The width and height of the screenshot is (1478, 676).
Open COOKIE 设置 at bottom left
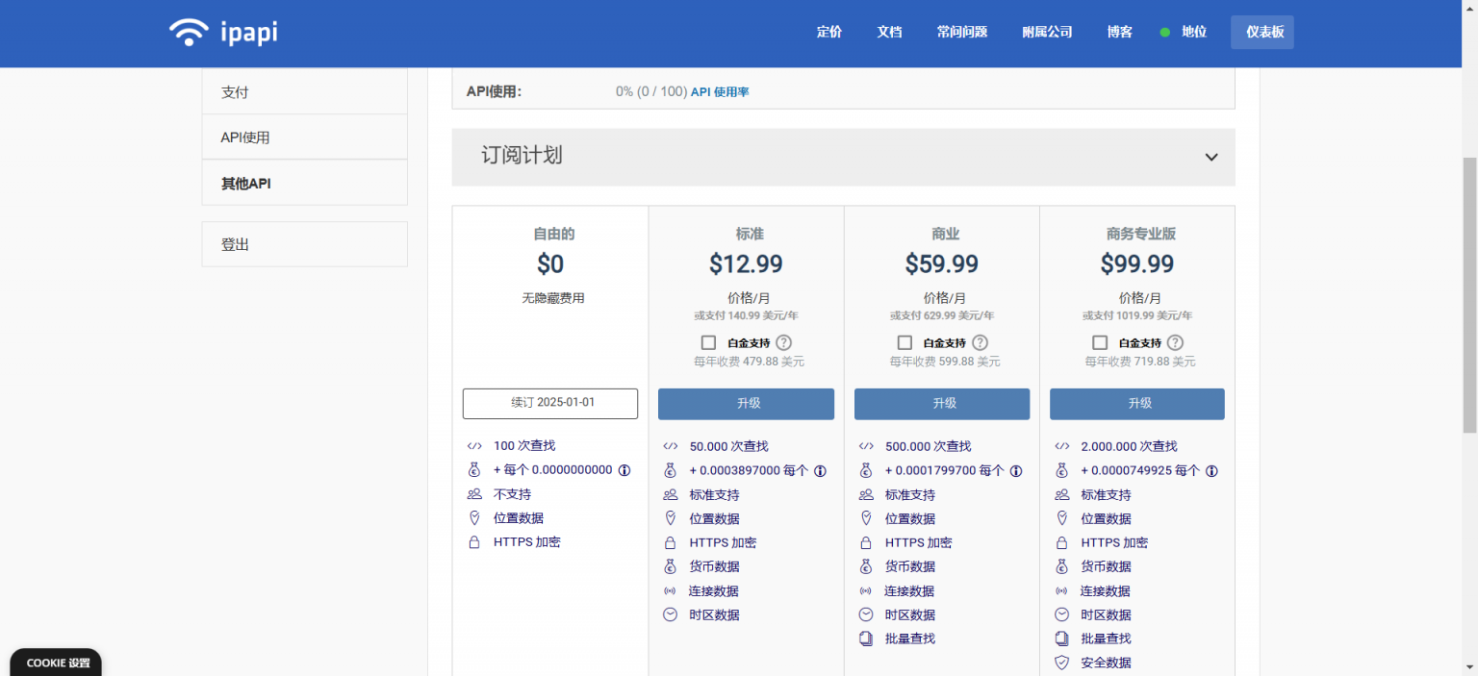click(x=55, y=663)
